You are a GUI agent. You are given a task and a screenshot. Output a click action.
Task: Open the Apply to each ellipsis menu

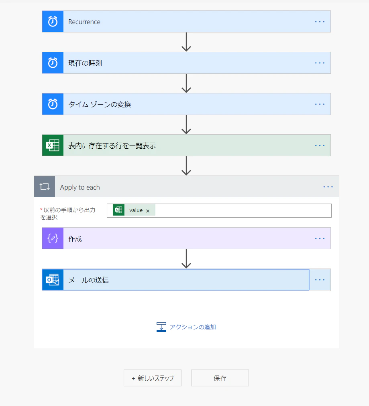click(328, 187)
